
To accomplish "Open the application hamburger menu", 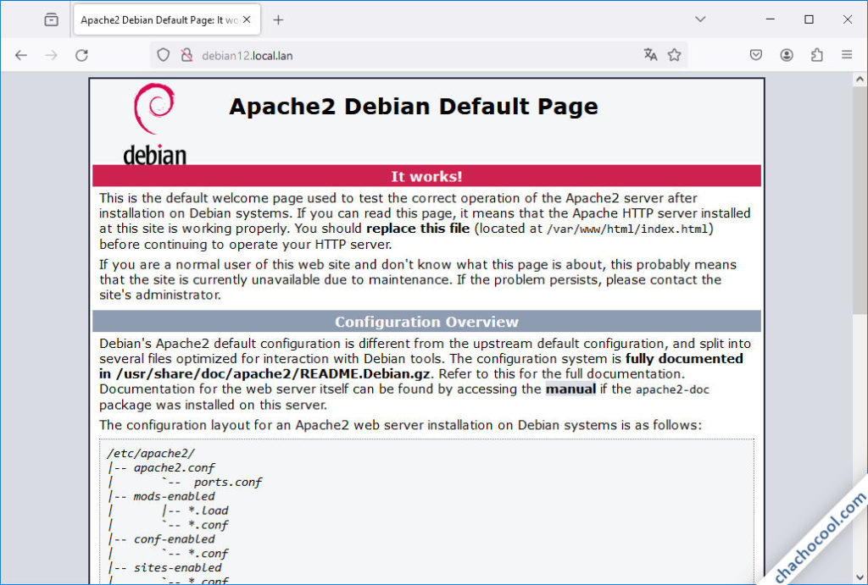I will click(847, 54).
